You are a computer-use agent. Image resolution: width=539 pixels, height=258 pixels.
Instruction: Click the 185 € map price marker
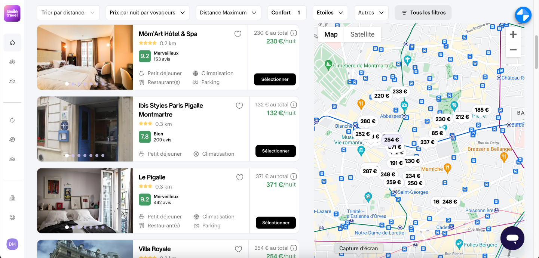[482, 110]
